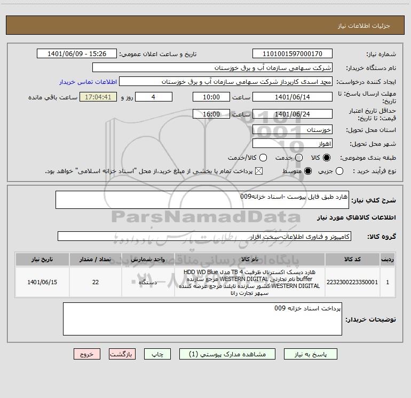The image size is (411, 398).
Task: Click quantity cell showing 22
Action: [x=96, y=282]
